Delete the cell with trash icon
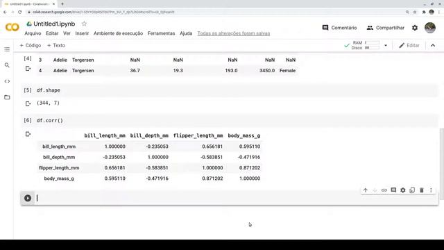Image resolution: width=444 pixels, height=250 pixels. [421, 190]
